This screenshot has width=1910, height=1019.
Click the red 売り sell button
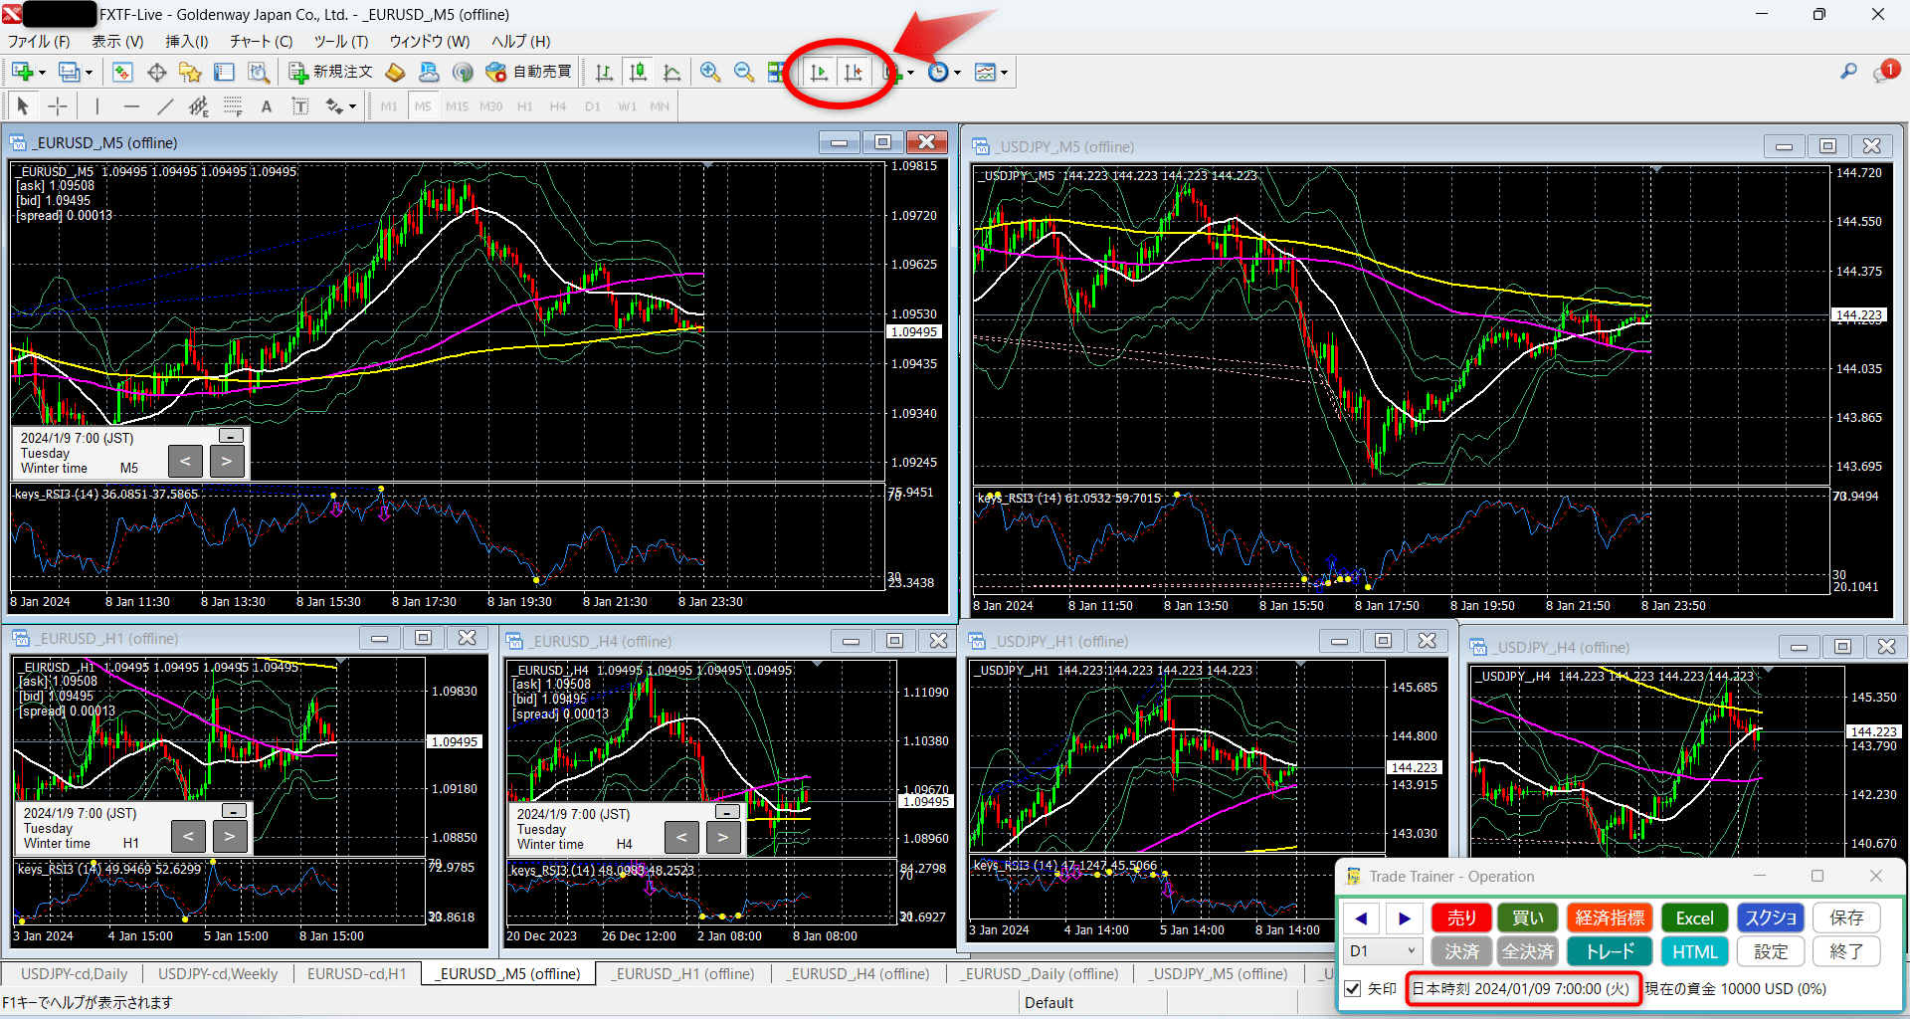[x=1461, y=917]
